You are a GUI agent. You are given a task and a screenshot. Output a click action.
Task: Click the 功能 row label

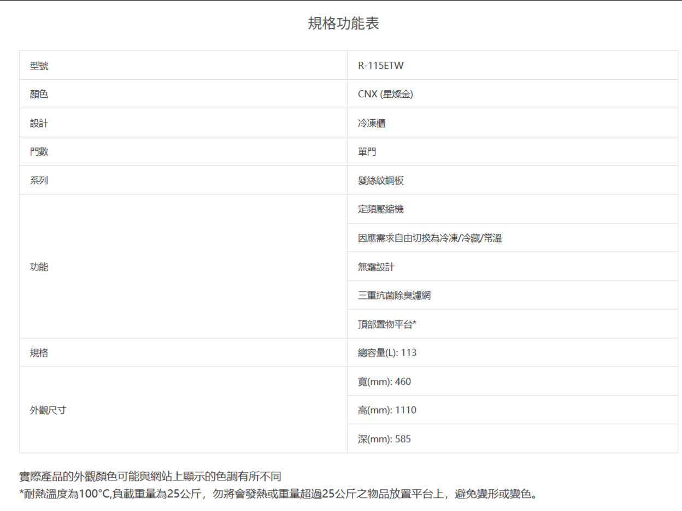[39, 267]
